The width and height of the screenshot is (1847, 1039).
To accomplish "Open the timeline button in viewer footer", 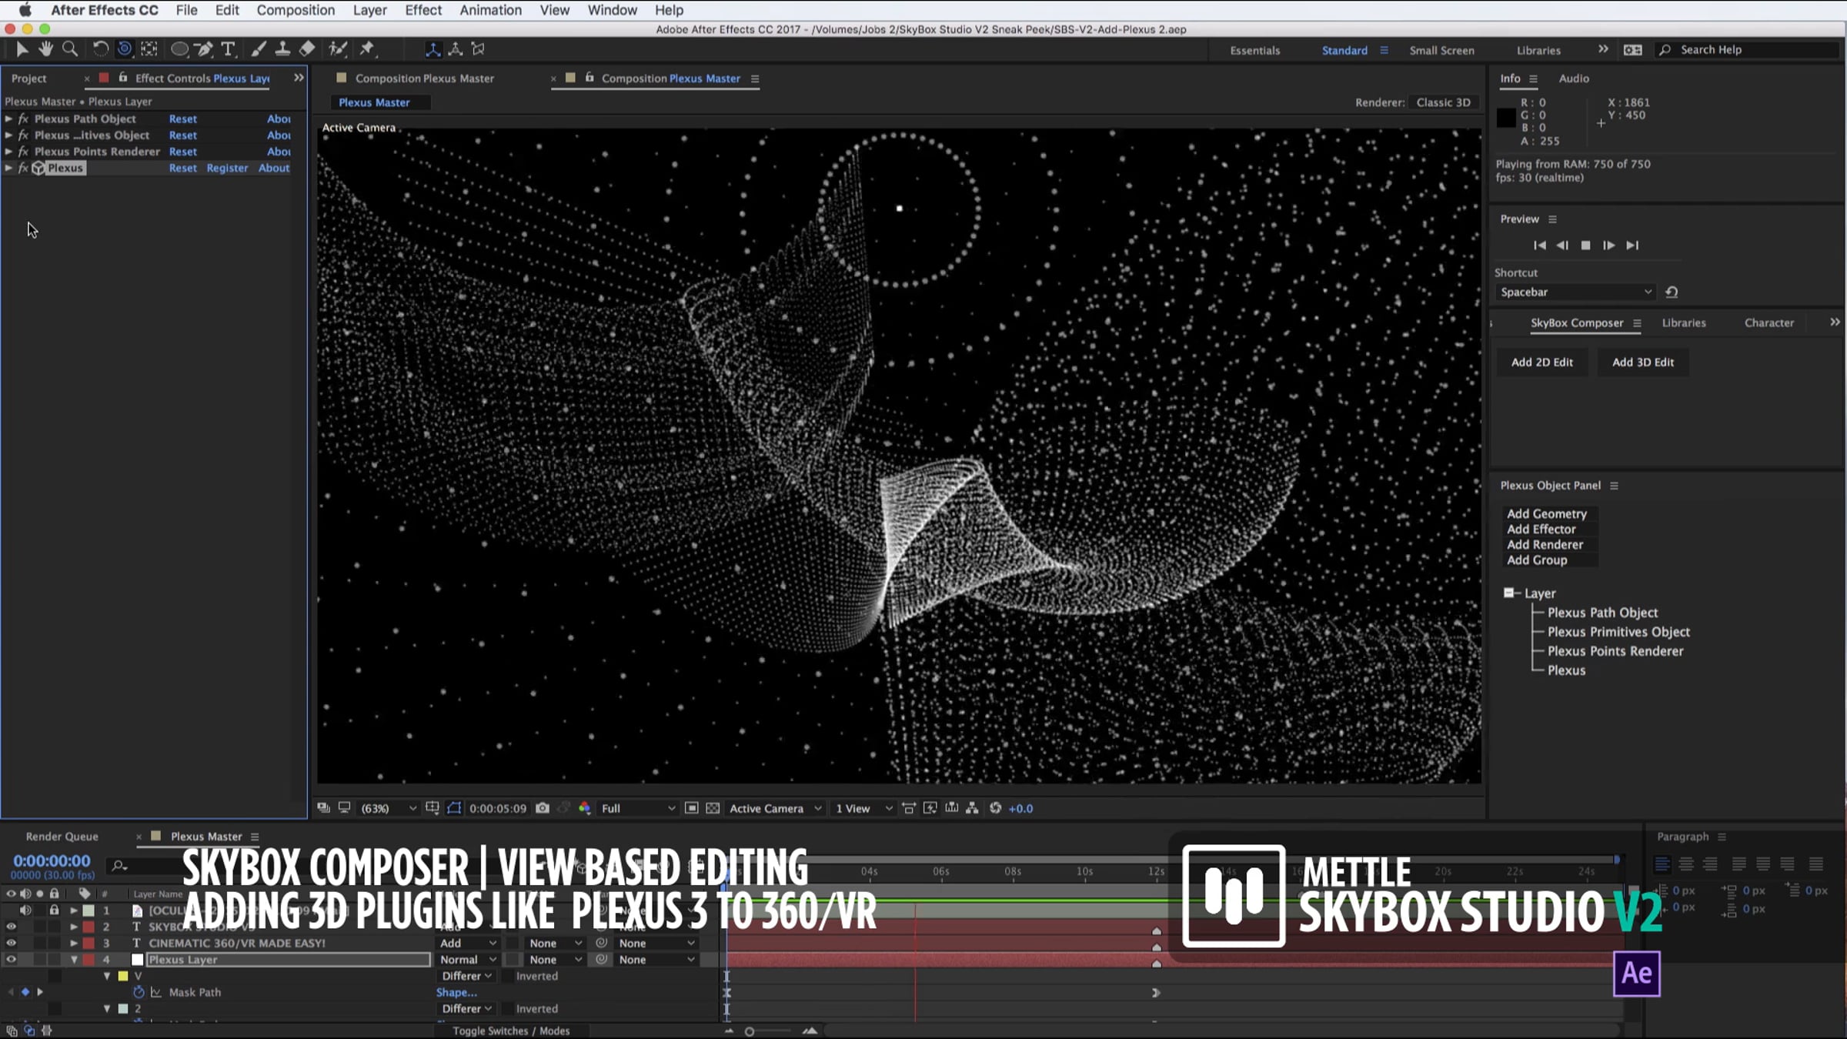I will [x=952, y=808].
